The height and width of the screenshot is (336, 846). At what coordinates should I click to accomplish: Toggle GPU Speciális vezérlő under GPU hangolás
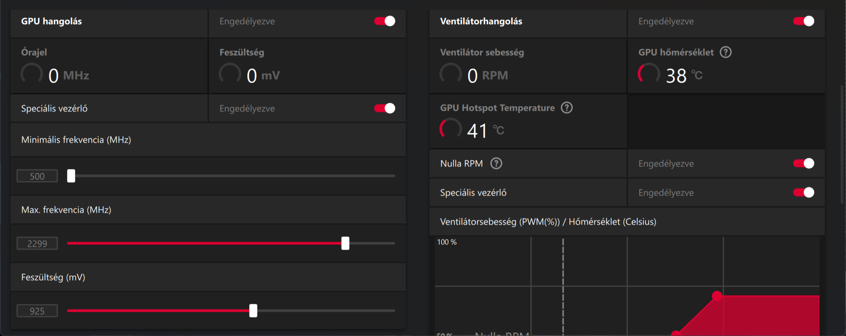[x=385, y=108]
